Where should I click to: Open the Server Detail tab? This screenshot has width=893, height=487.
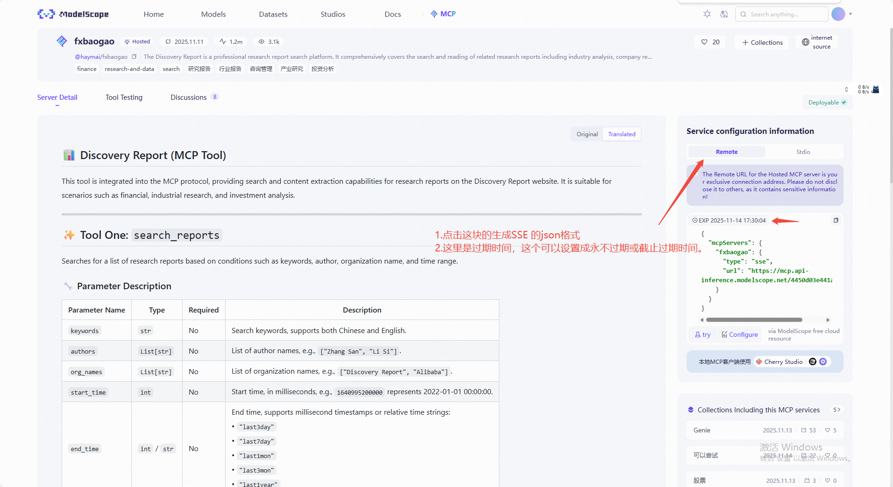[57, 97]
